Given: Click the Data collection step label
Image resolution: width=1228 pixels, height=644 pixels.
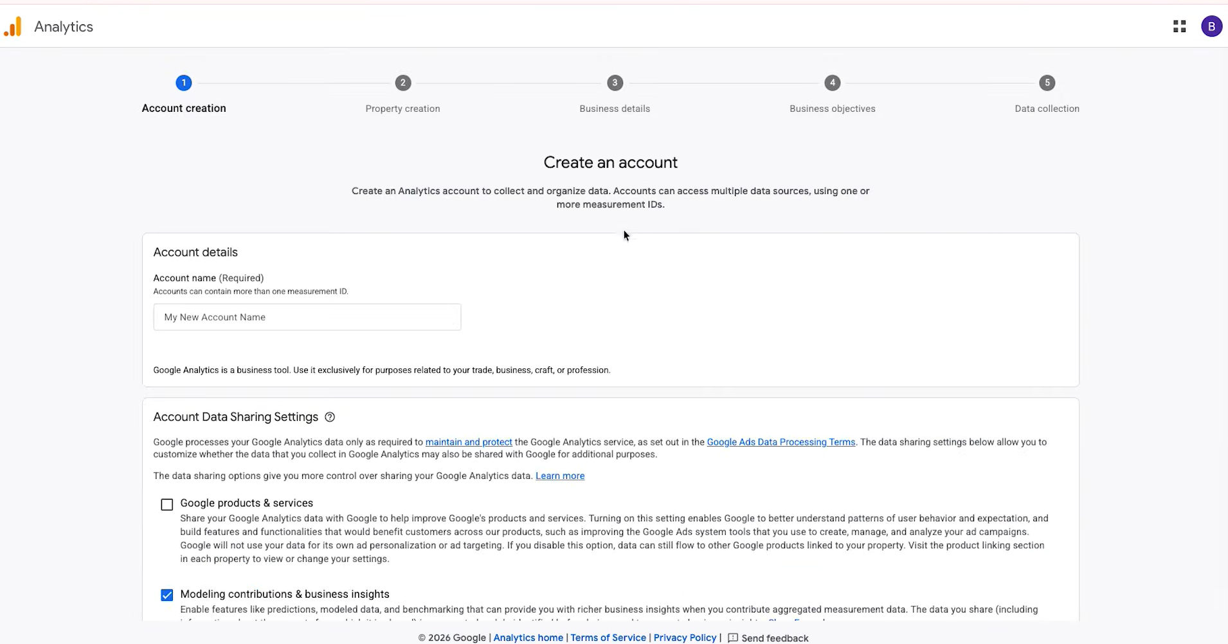Looking at the screenshot, I should pyautogui.click(x=1047, y=109).
